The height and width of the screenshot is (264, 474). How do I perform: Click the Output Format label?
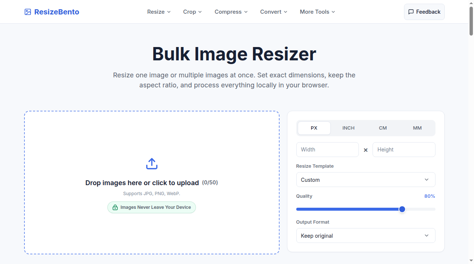[313, 222]
